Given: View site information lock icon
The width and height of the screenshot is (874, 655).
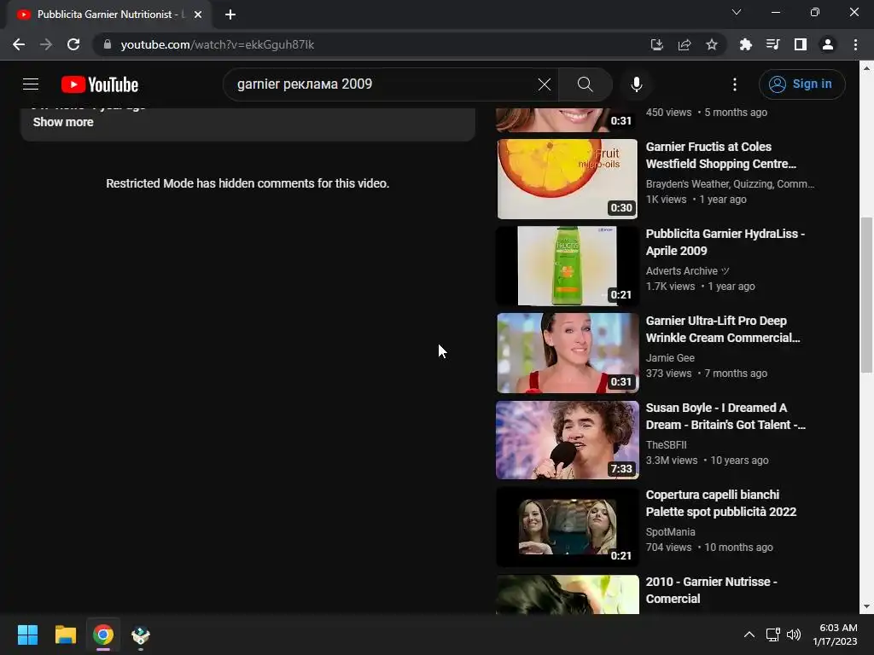Looking at the screenshot, I should coord(107,44).
